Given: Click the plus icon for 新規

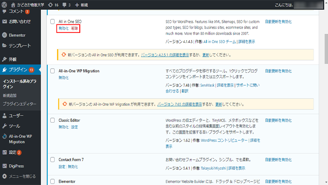Looking at the screenshot, I should pyautogui.click(x=77, y=5).
